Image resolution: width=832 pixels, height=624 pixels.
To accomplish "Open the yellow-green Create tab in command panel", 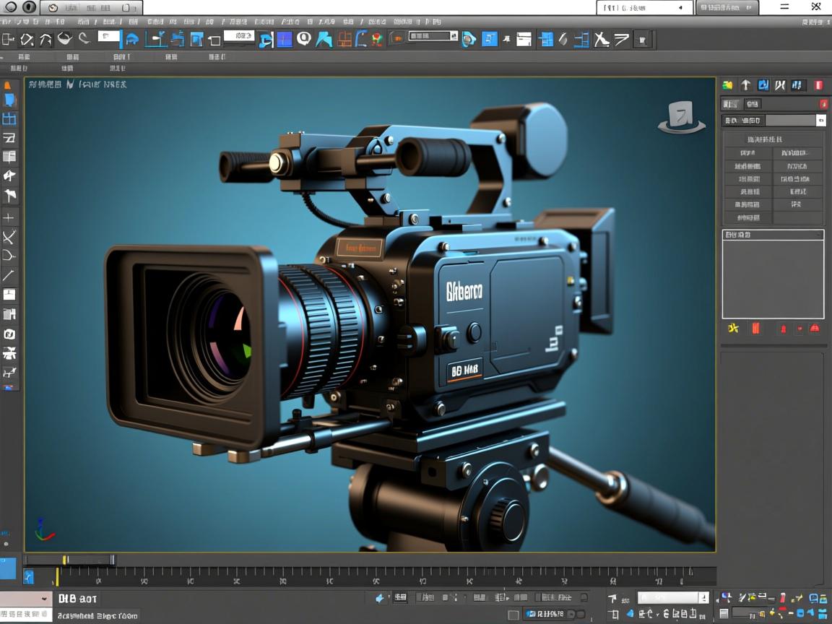I will [727, 85].
